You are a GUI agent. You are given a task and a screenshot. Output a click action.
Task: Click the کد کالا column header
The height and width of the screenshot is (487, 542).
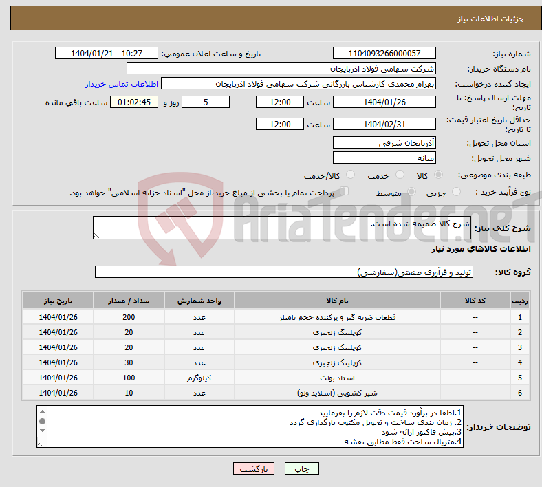tap(475, 301)
